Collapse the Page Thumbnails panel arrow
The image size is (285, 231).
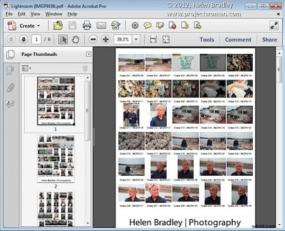coord(88,54)
